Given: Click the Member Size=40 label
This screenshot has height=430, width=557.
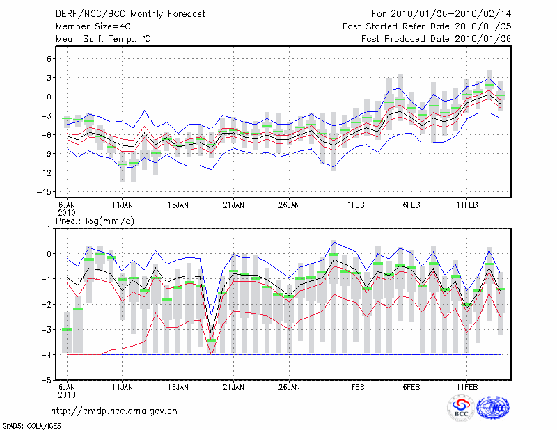Looking at the screenshot, I should pos(88,26).
